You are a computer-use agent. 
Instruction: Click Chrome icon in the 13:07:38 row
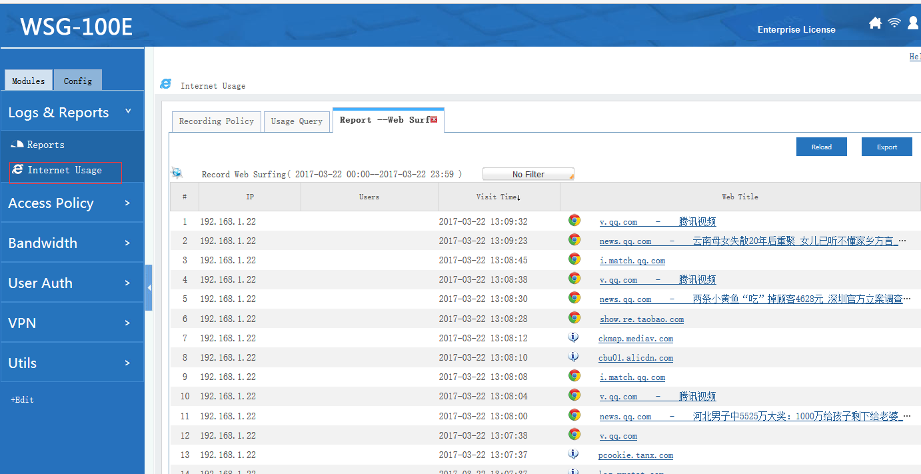click(x=574, y=435)
